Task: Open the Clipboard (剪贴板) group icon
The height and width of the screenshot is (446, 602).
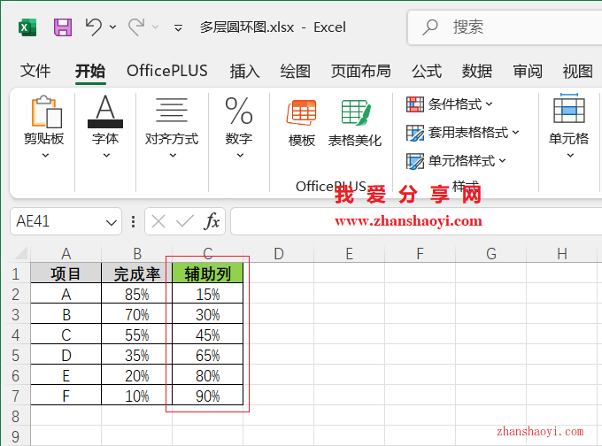Action: point(44,113)
